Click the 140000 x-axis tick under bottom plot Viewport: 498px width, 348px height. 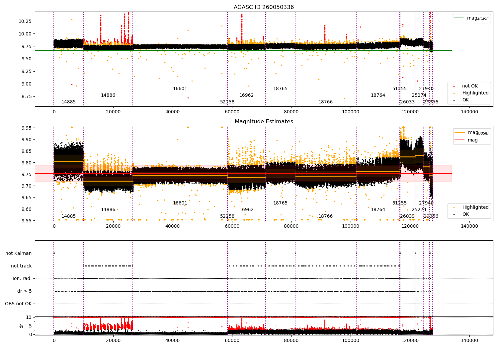pos(469,341)
